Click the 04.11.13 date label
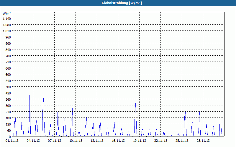The image size is (236, 148). click(x=33, y=141)
